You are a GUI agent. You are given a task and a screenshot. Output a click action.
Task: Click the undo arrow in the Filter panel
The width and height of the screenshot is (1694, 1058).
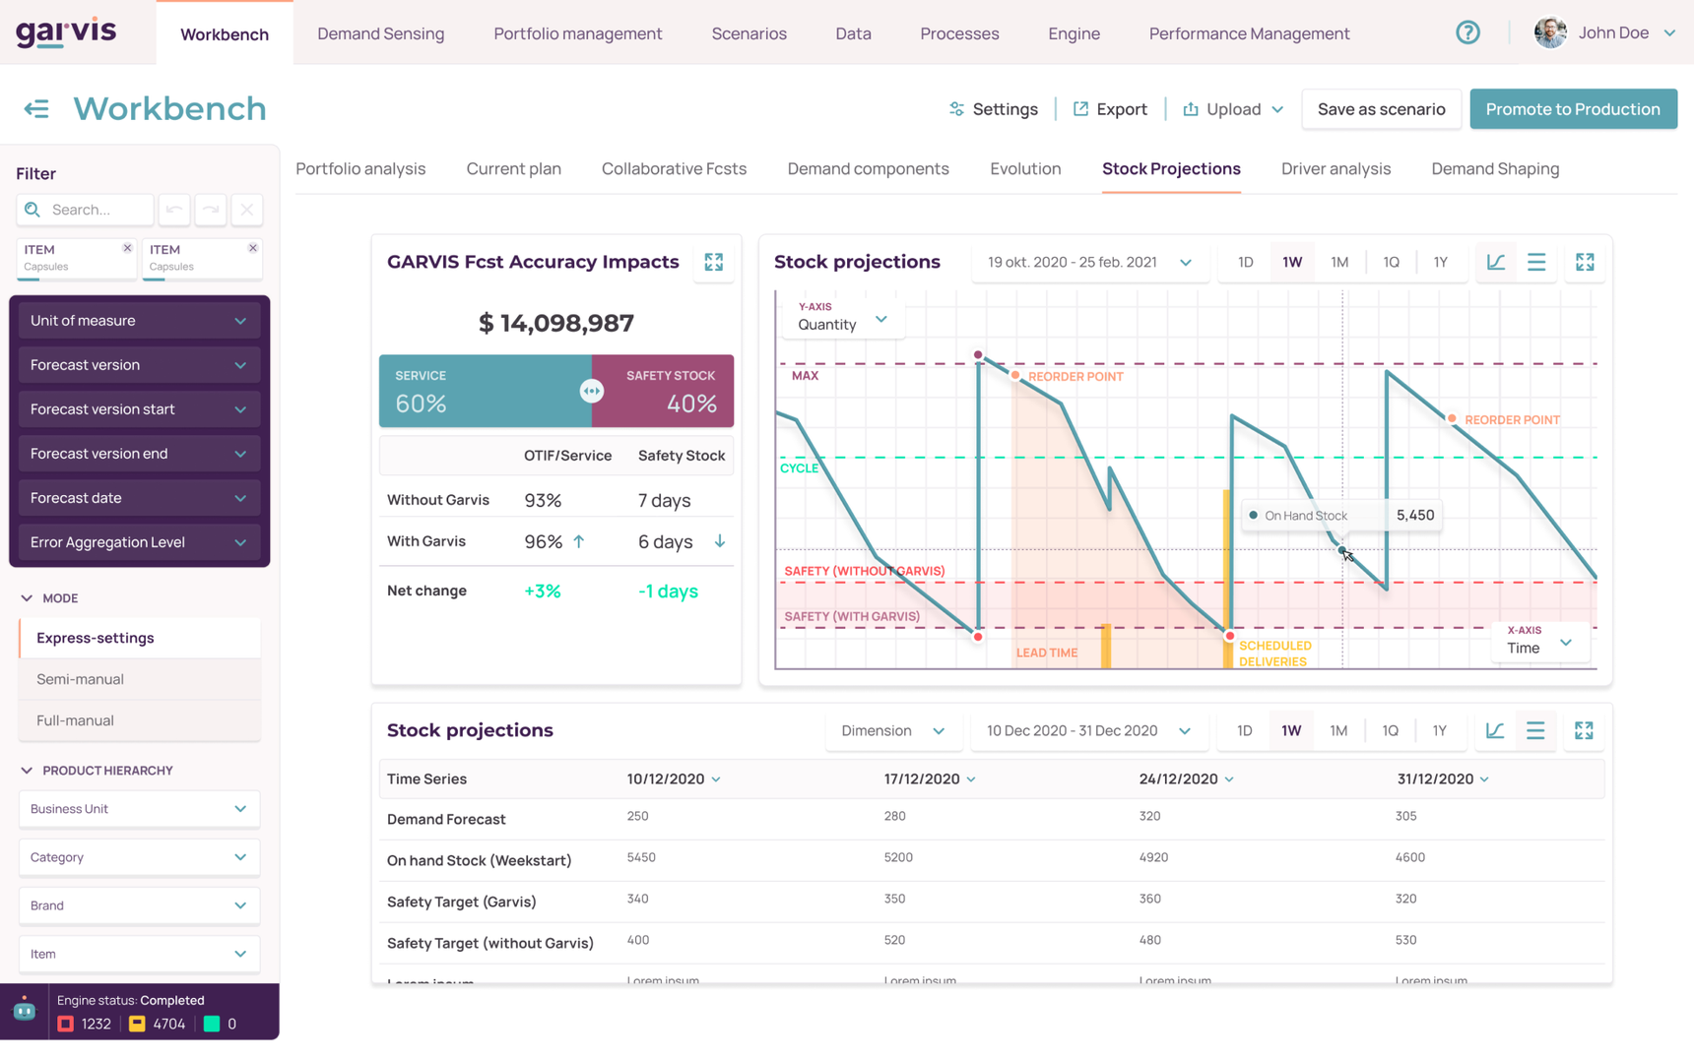[x=174, y=210]
